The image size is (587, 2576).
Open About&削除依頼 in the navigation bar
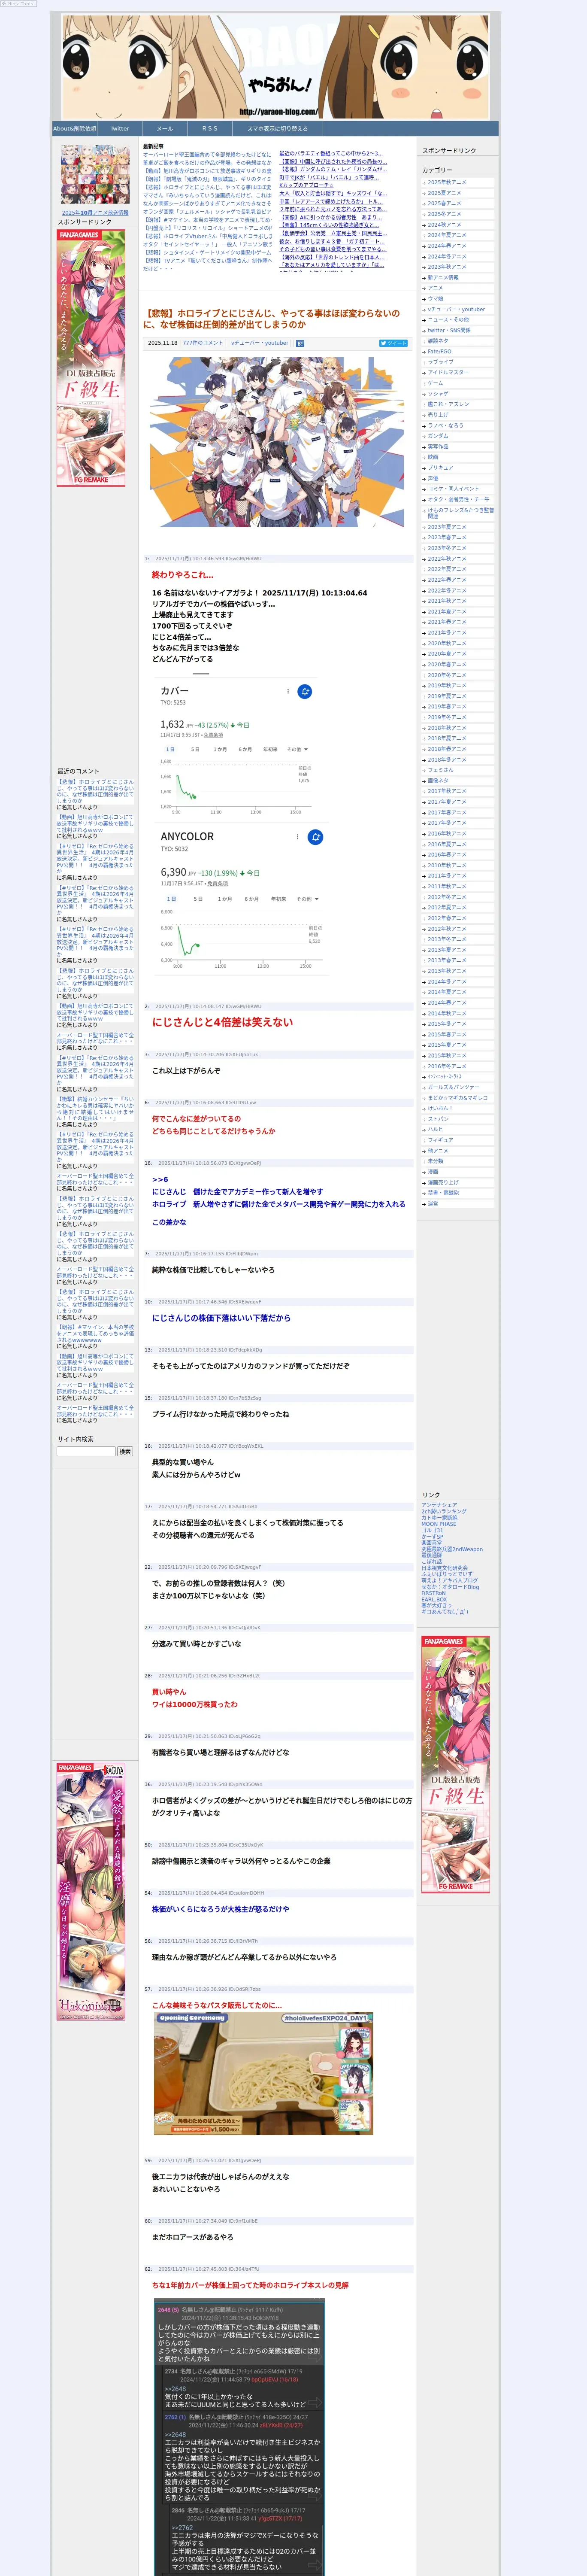coord(75,128)
